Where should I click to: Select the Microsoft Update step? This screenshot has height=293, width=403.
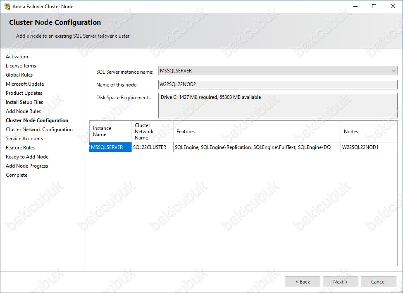tap(25, 84)
